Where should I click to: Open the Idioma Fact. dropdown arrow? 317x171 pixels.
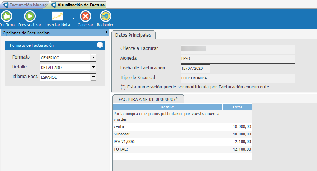coord(93,77)
